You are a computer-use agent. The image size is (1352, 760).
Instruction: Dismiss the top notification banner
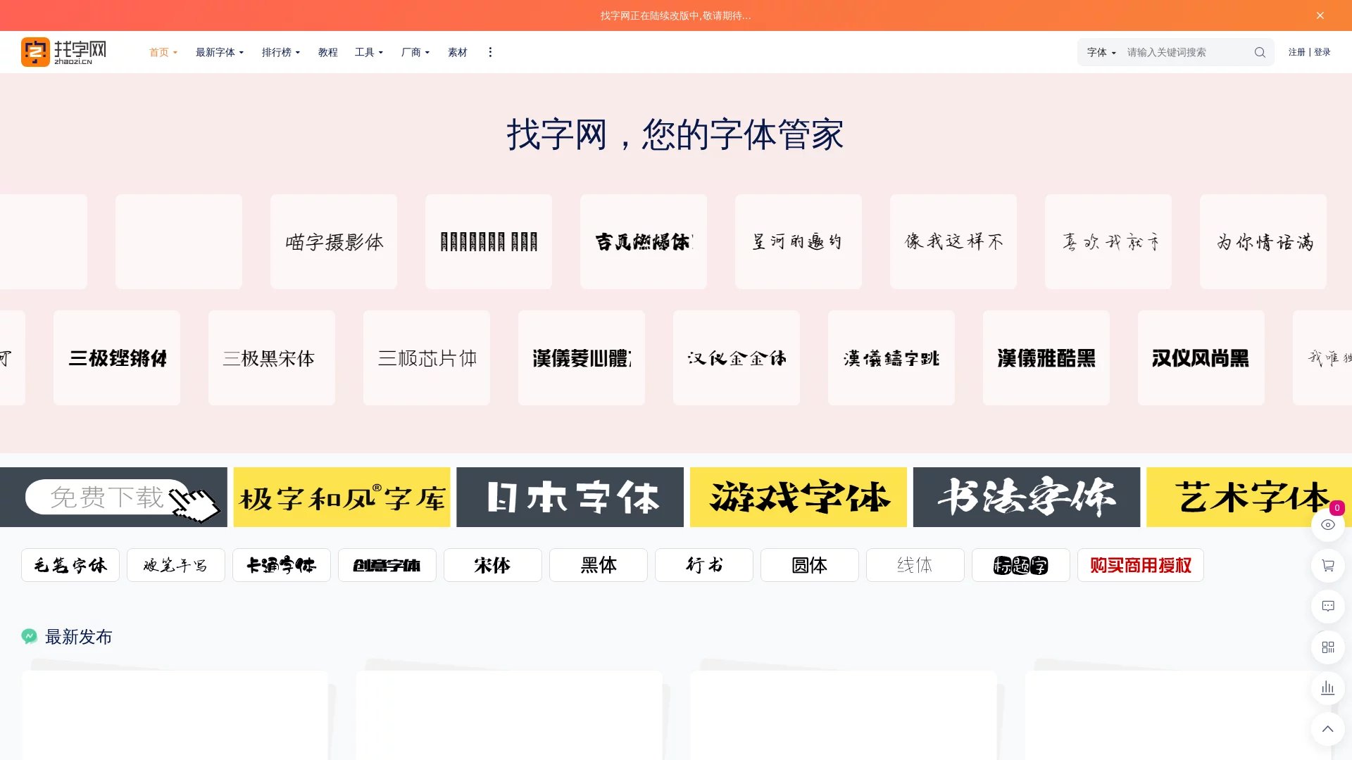[1320, 15]
